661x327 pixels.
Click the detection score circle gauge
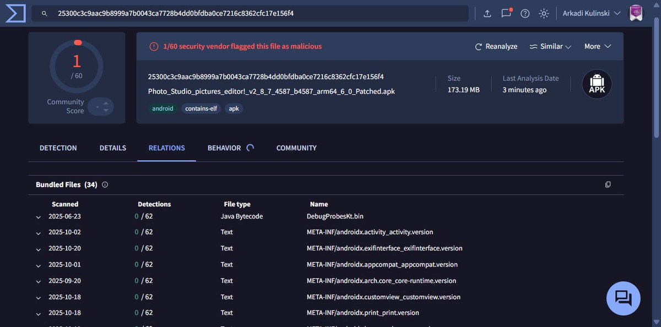pyautogui.click(x=77, y=67)
